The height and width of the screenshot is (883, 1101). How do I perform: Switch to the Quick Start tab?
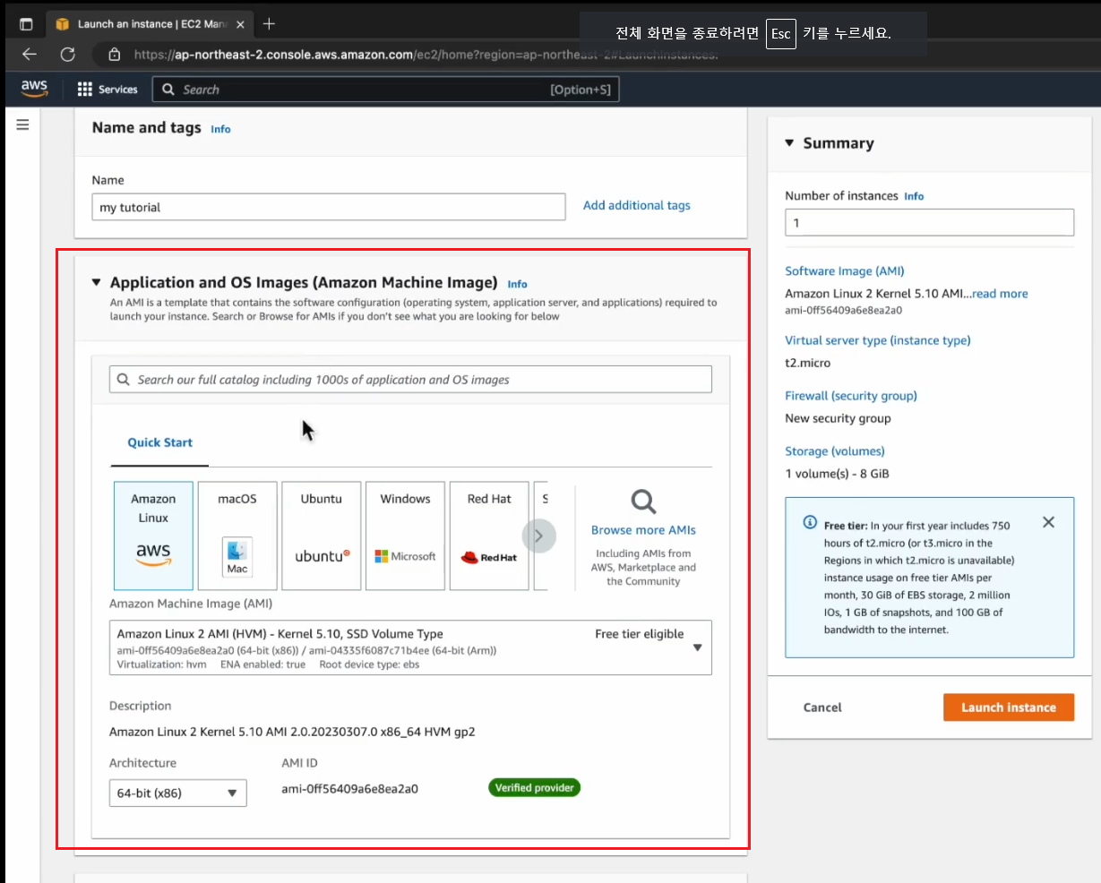point(160,442)
